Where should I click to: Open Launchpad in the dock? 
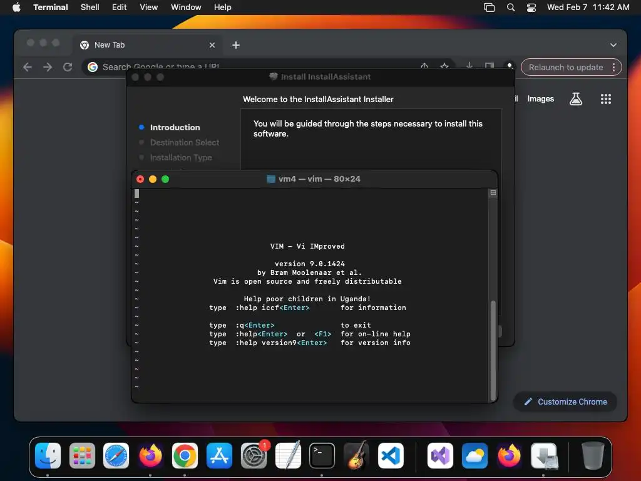pos(82,455)
